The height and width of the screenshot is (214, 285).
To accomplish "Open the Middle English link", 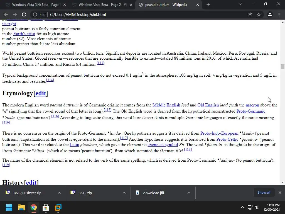I will pyautogui.click(x=166, y=105).
